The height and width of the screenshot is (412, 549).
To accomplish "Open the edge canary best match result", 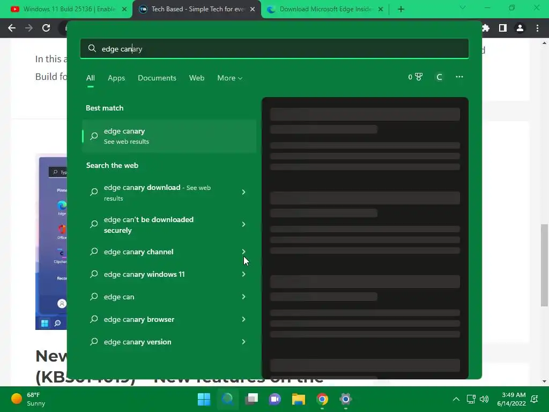I will [169, 136].
